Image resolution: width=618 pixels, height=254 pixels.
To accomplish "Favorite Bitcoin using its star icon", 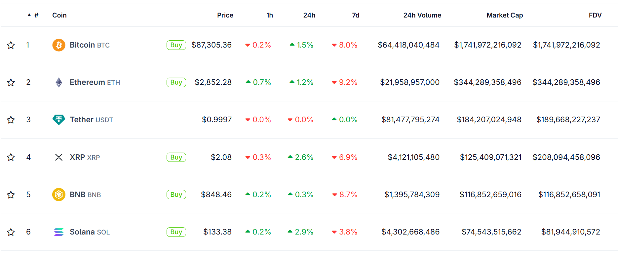I will [11, 45].
